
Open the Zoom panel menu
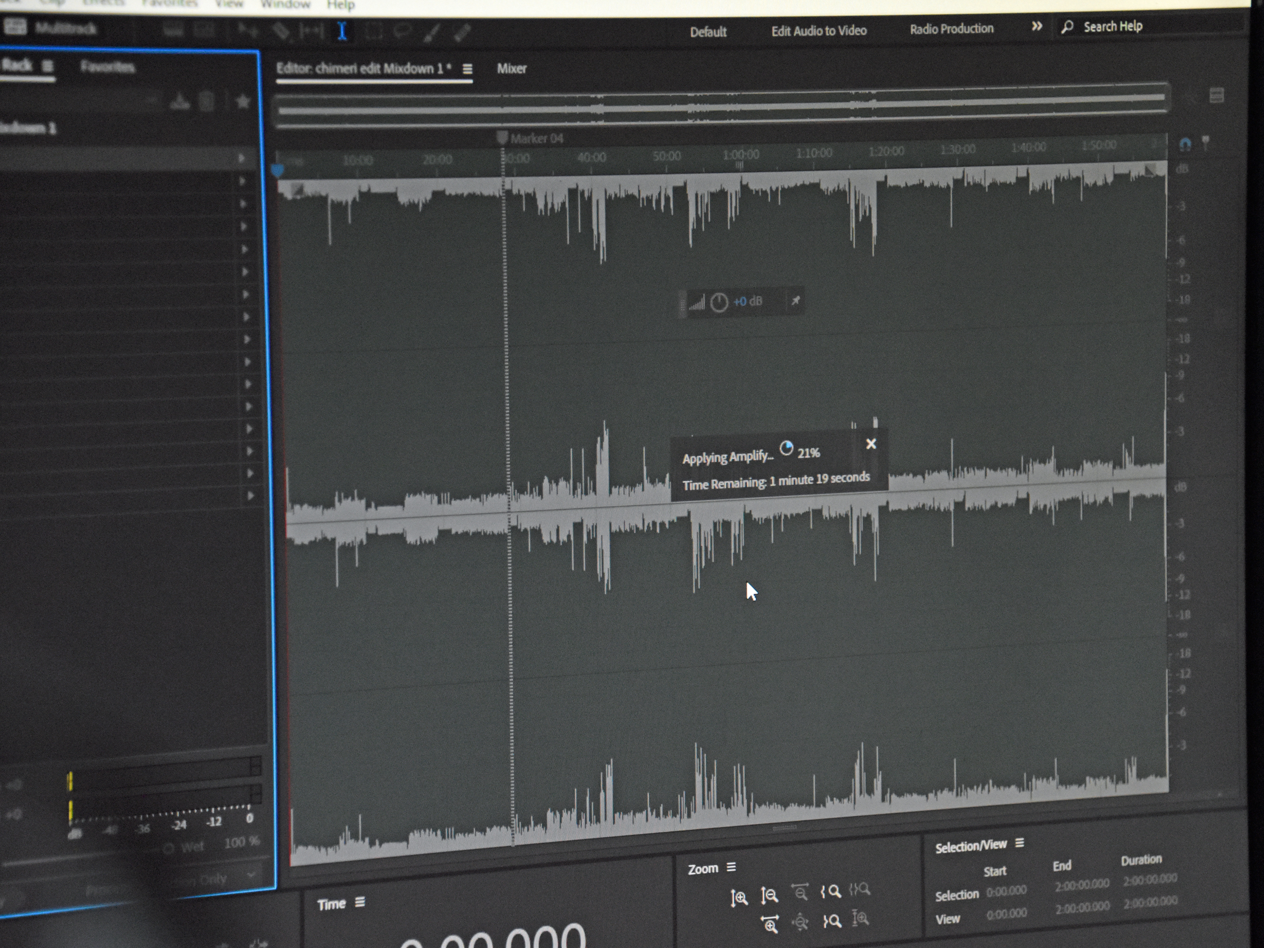tap(731, 867)
